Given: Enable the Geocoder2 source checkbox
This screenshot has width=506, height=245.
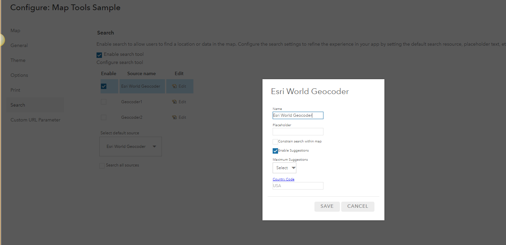Looking at the screenshot, I should (x=104, y=117).
